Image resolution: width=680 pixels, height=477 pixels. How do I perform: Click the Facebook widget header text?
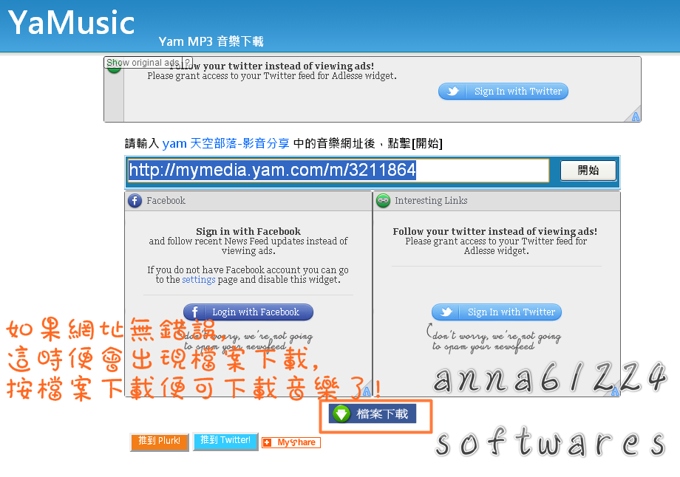[x=166, y=201]
